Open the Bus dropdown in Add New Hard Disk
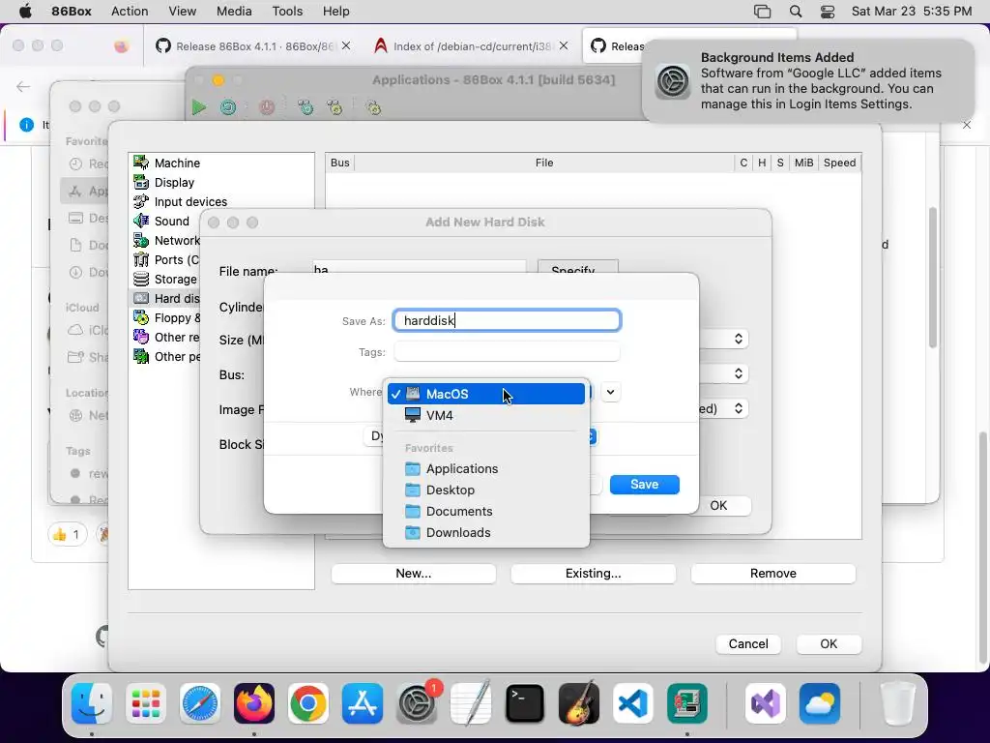The height and width of the screenshot is (743, 990). pos(738,374)
